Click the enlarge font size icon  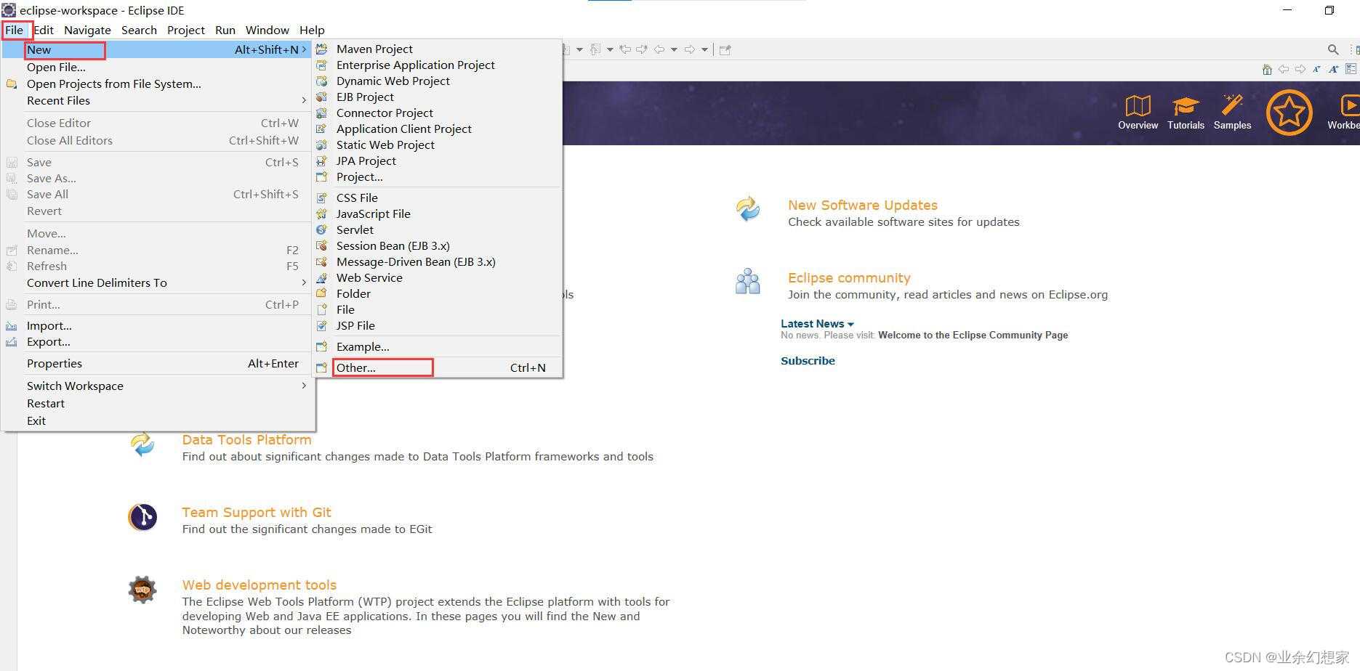pyautogui.click(x=1333, y=69)
